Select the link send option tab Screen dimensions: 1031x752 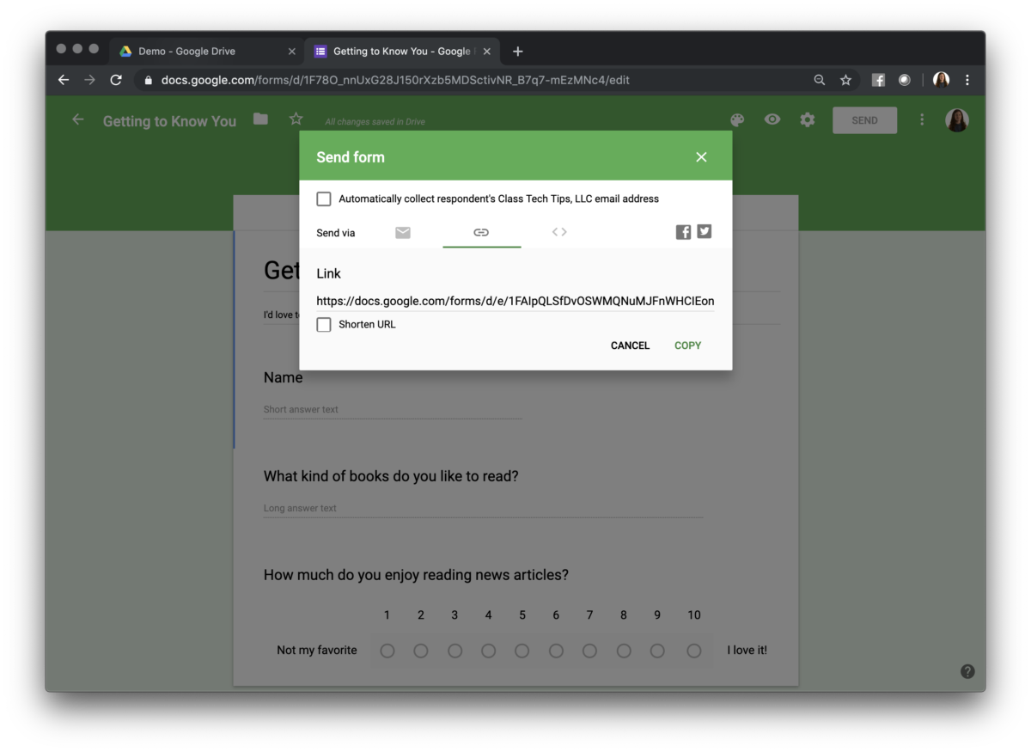point(481,232)
